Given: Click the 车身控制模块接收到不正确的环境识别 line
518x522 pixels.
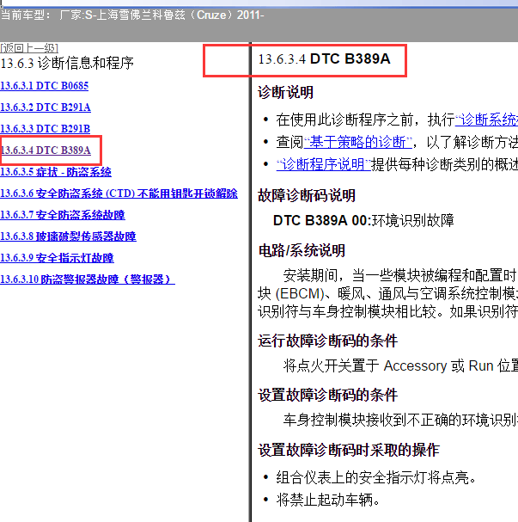Looking at the screenshot, I should (400, 420).
